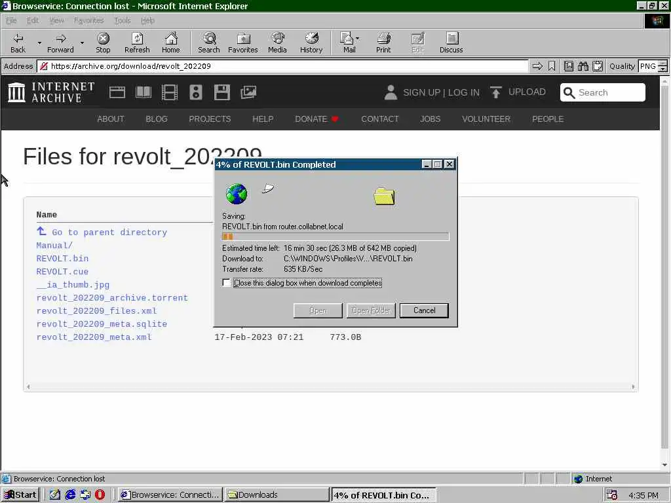Open the REVOLT.cue file link
This screenshot has height=503, width=671.
[x=62, y=272]
